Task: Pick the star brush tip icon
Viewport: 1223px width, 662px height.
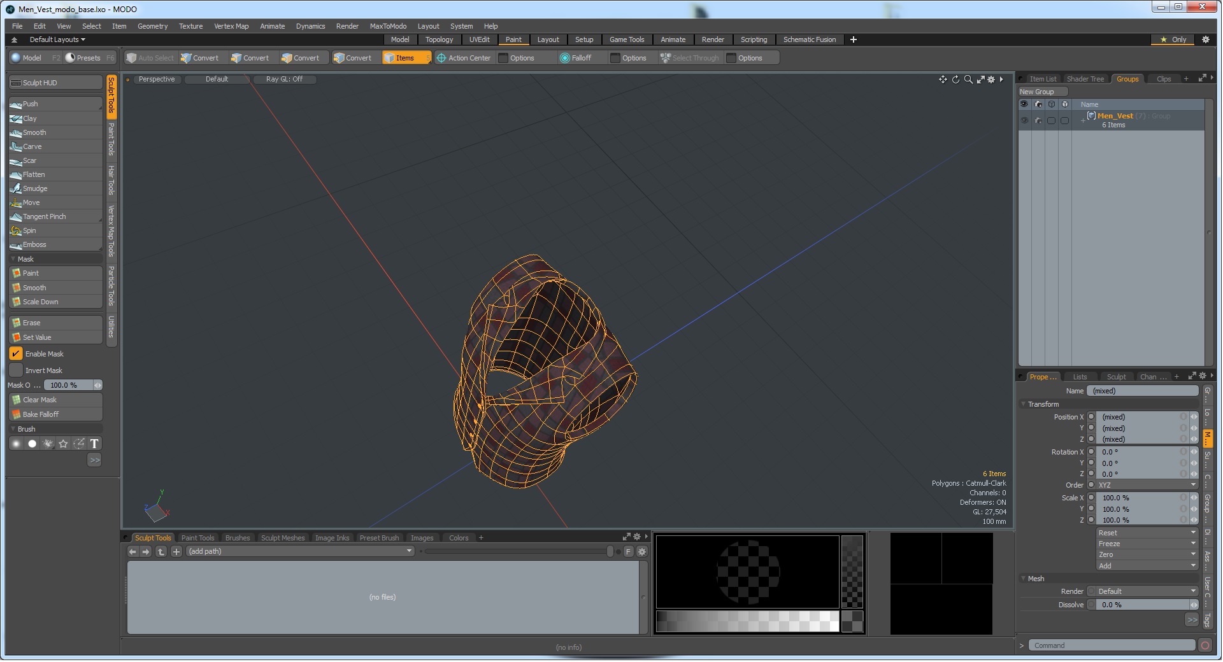Action: [63, 444]
